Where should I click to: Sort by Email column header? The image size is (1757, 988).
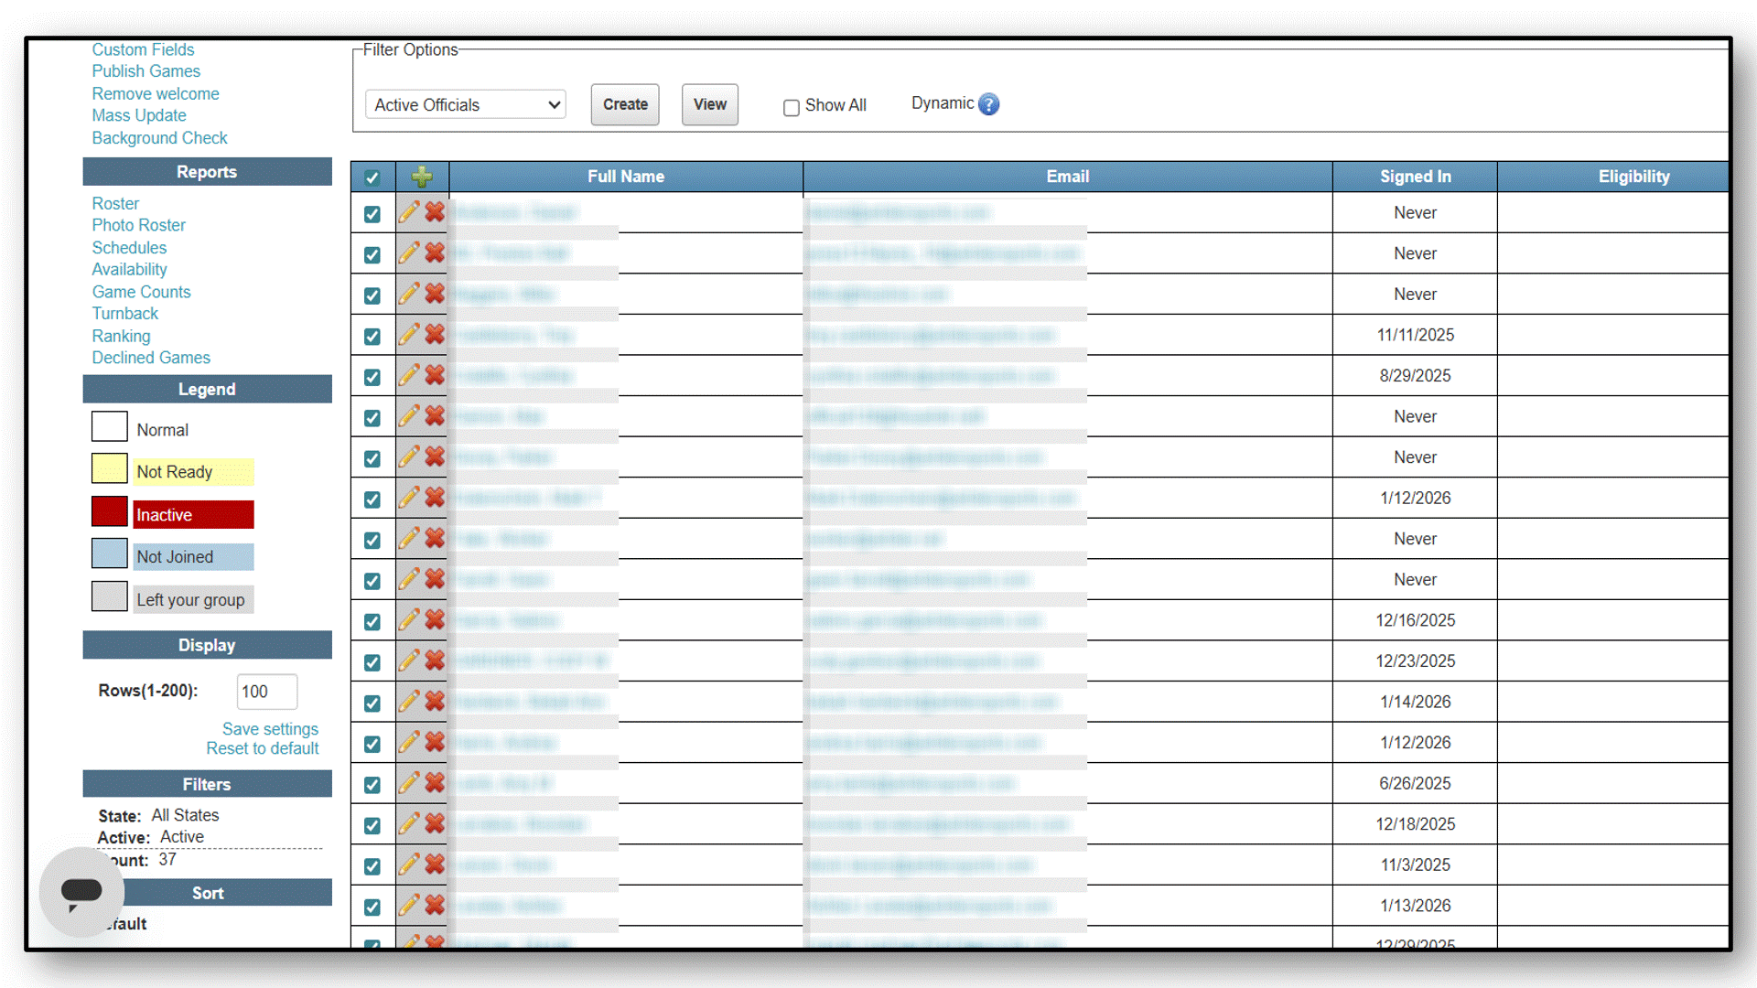coord(1068,177)
